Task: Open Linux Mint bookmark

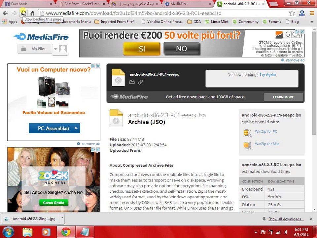Action: [x=217, y=22]
